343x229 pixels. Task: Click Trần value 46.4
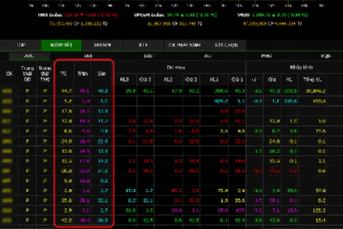(x=84, y=220)
